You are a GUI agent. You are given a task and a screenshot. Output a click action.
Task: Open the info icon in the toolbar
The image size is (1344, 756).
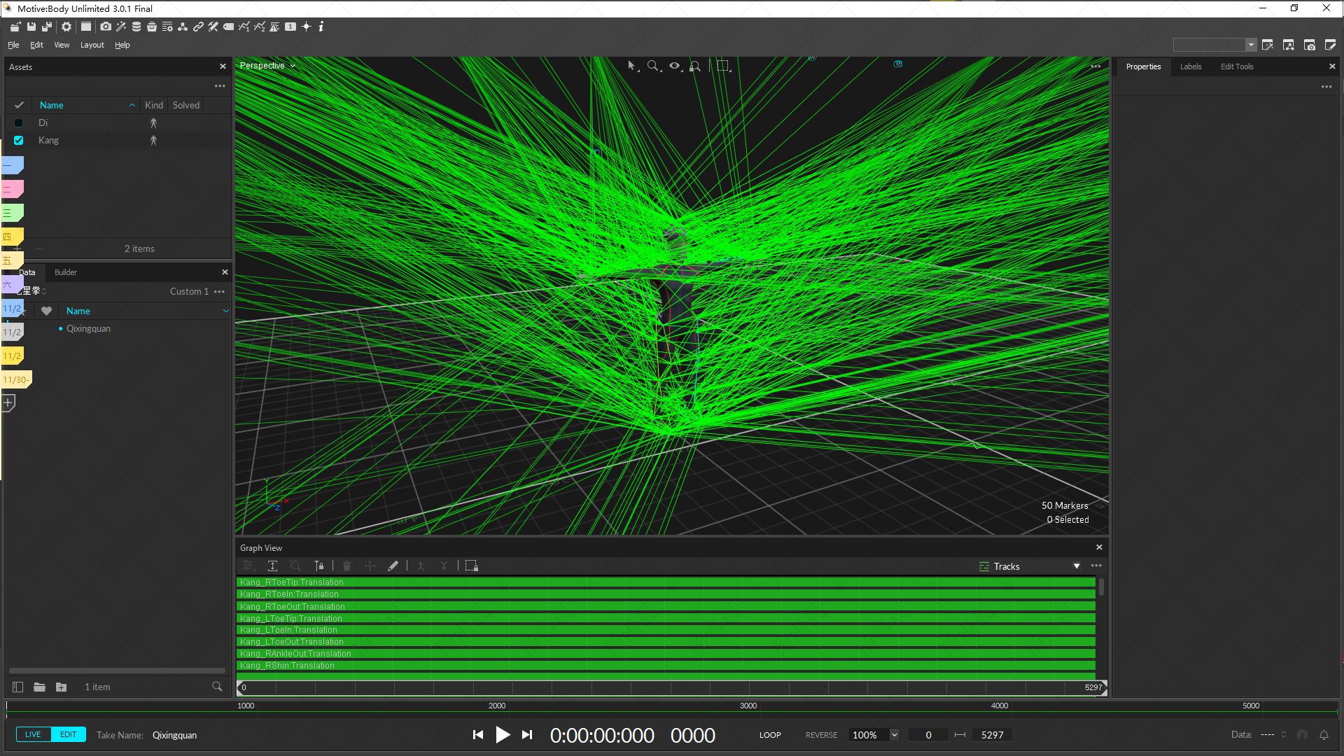(x=321, y=27)
